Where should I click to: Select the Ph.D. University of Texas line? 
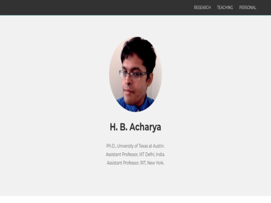pos(135,146)
